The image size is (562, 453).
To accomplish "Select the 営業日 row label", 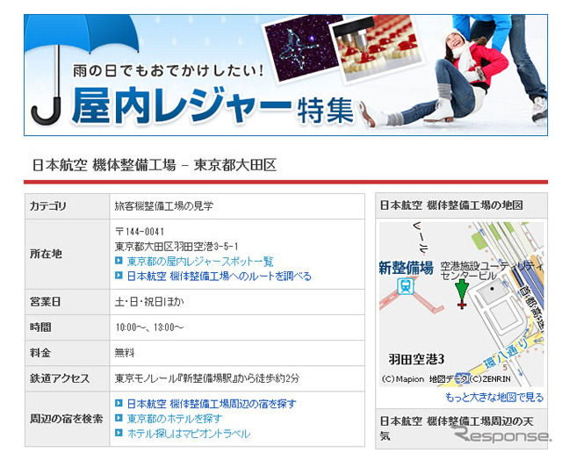I will [45, 302].
